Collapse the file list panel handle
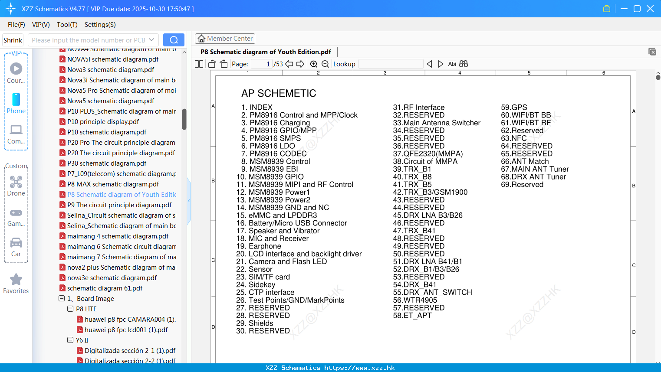The width and height of the screenshot is (661, 372). 189,201
